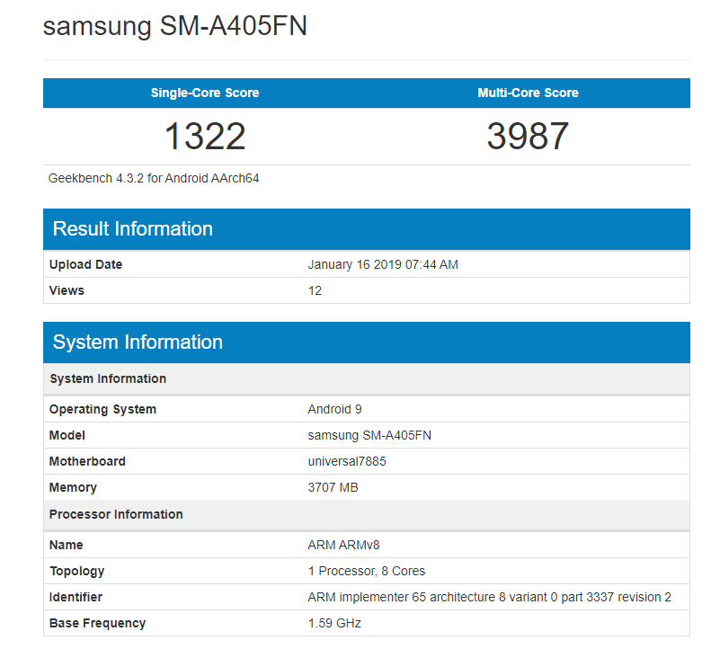
Task: Click the Topology value 1 Processor, 8 Cores
Action: (366, 571)
